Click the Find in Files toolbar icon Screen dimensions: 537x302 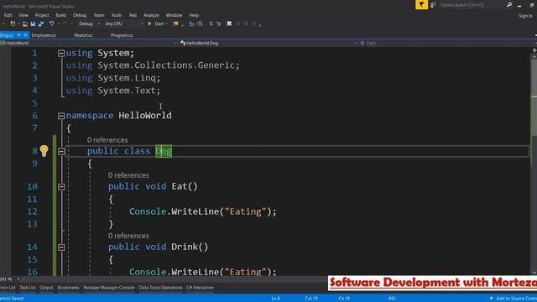[175, 23]
